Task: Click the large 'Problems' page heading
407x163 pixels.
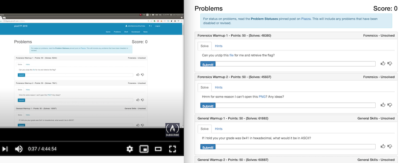Action: (208, 9)
